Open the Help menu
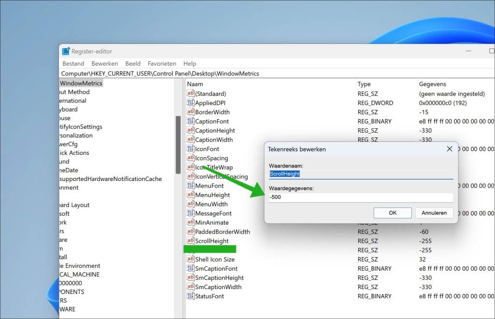495x319 pixels. coord(189,64)
